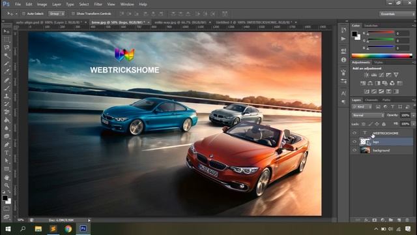Select the Zoom tool
417x235 pixels.
[x=7, y=185]
